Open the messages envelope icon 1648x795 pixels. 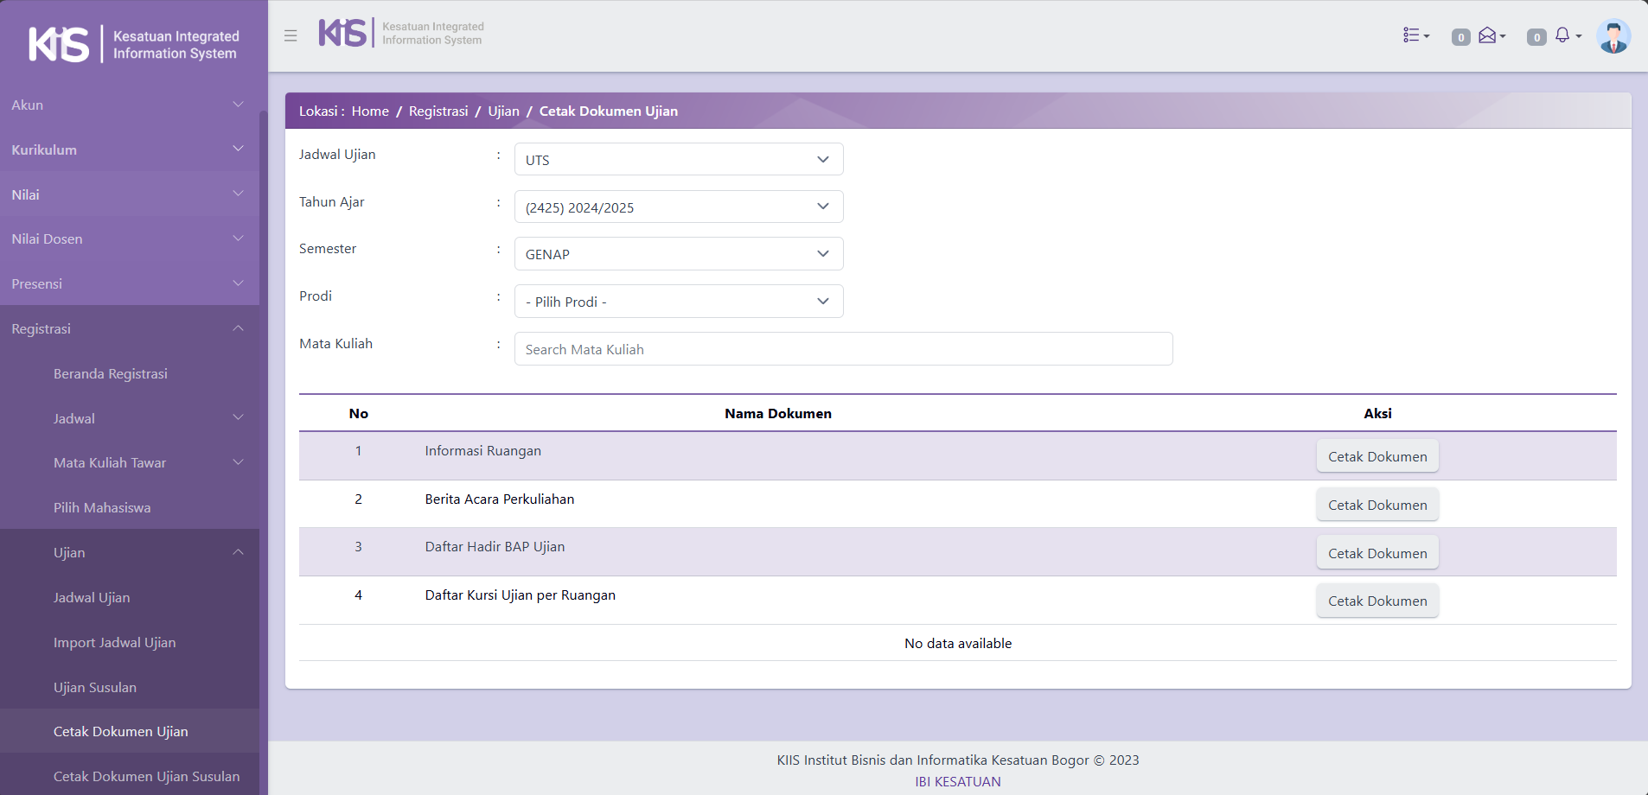pos(1490,35)
